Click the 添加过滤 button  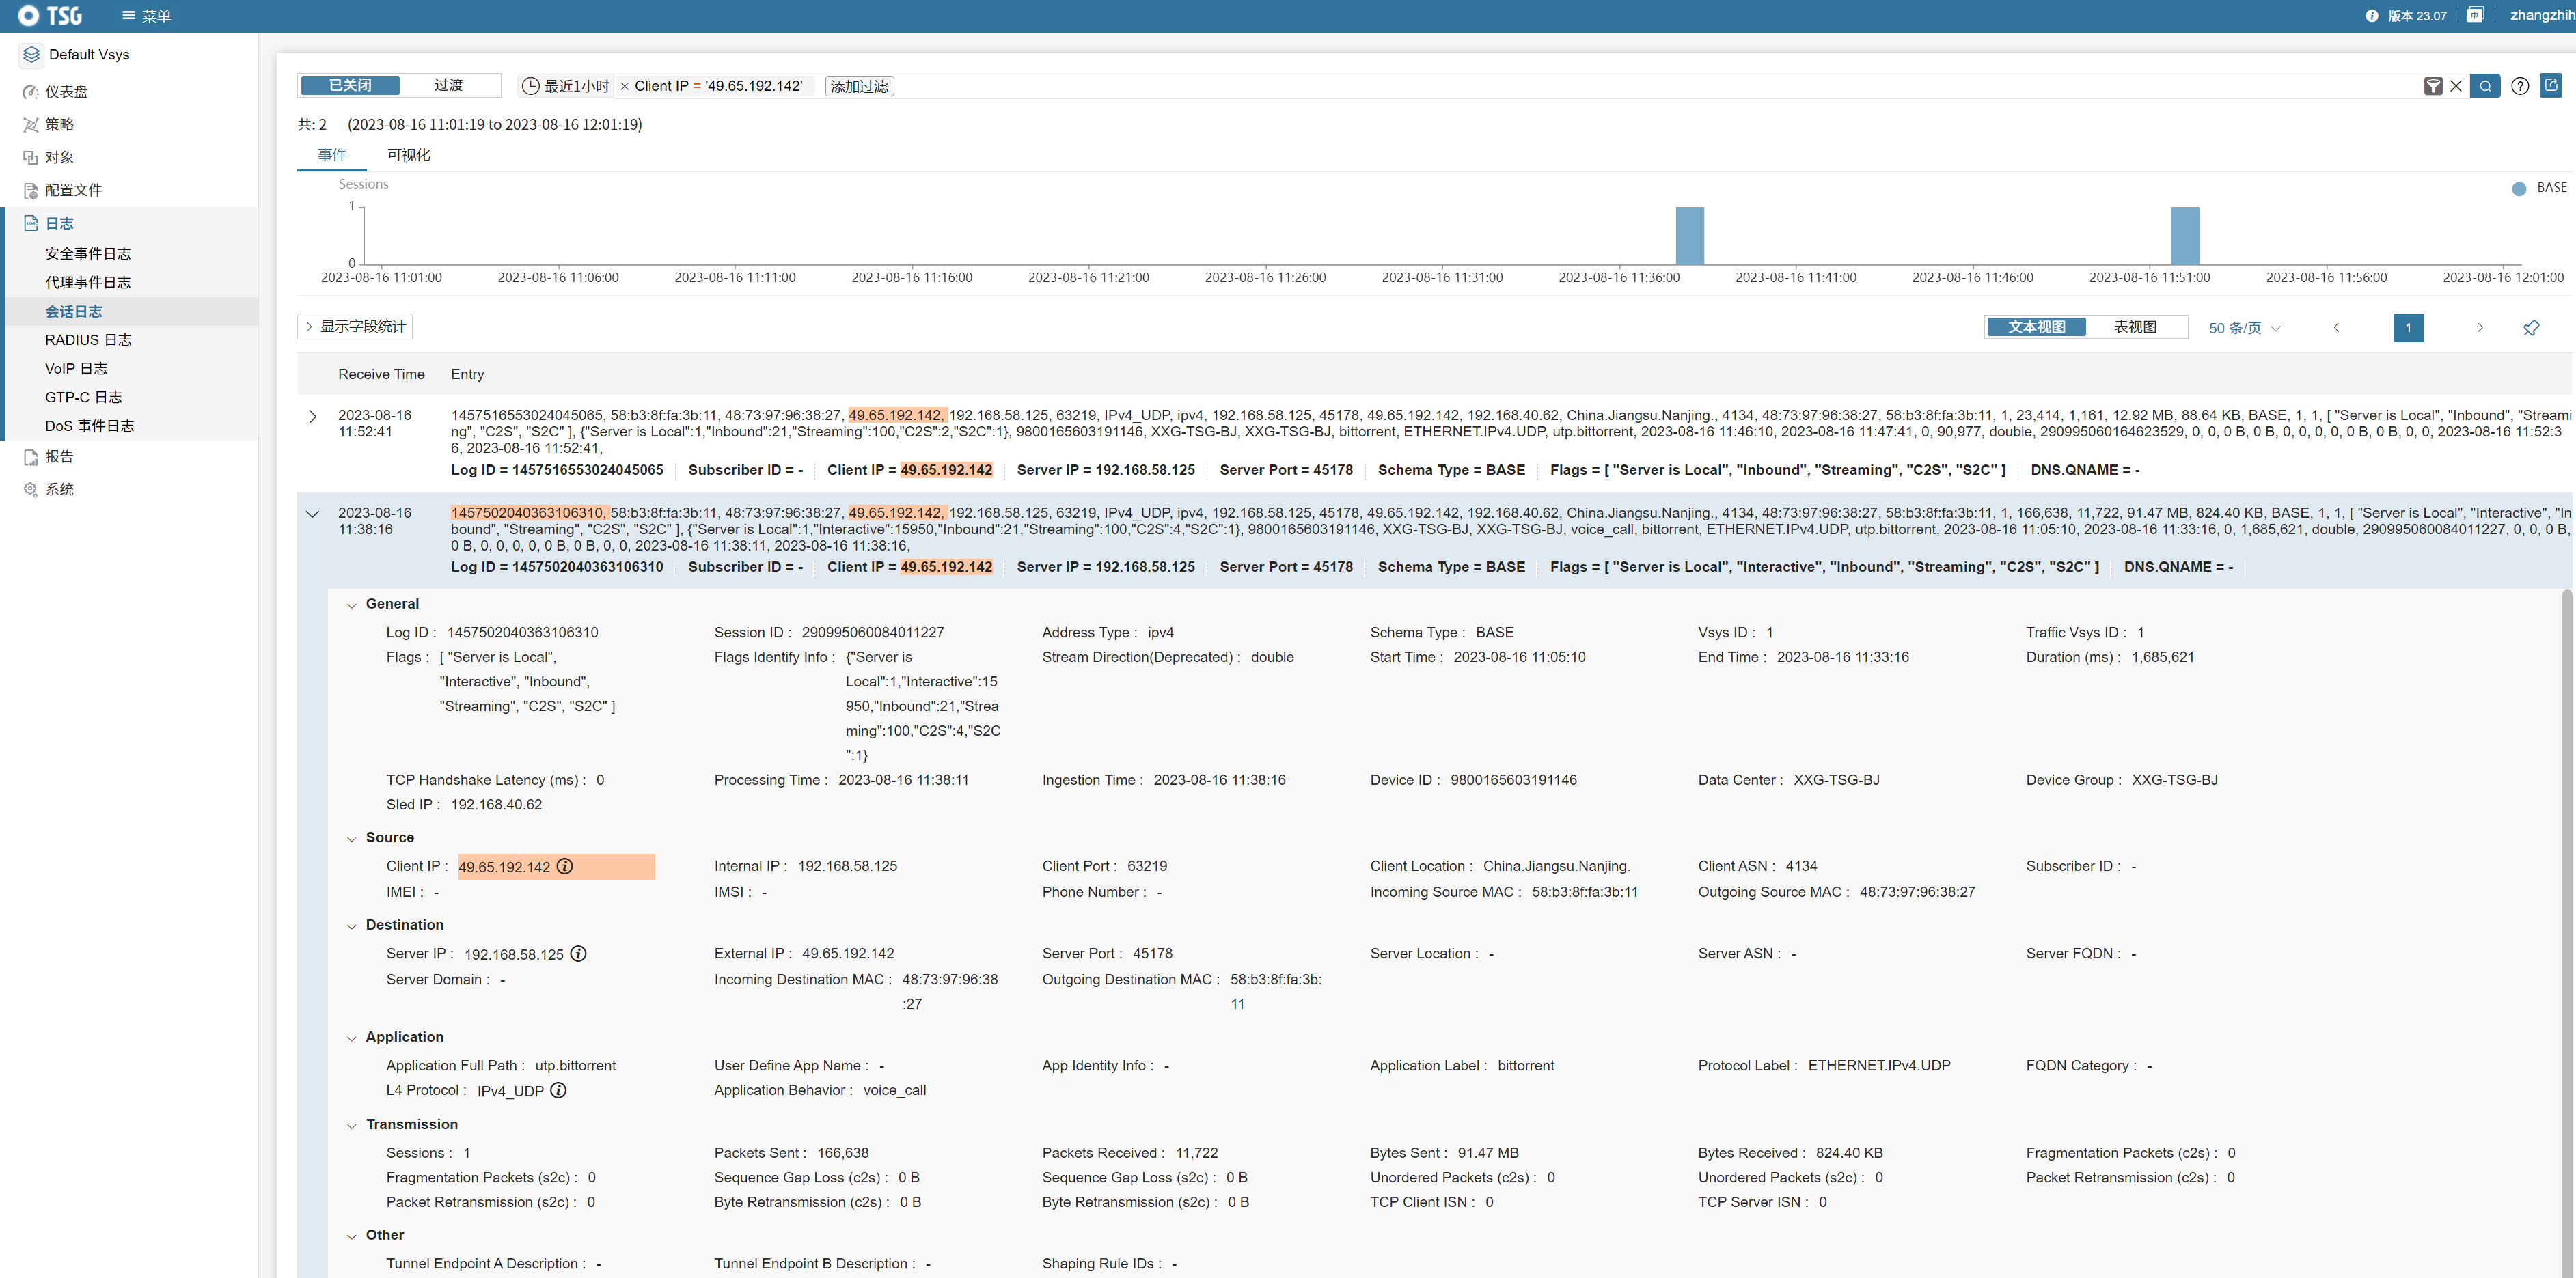859,86
